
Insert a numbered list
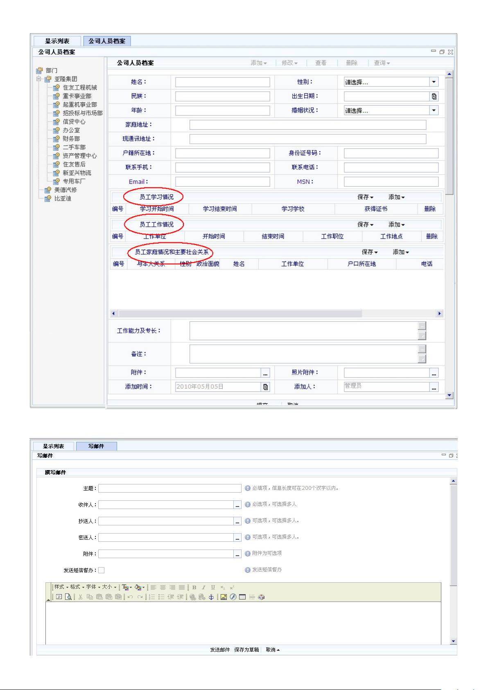point(152,597)
